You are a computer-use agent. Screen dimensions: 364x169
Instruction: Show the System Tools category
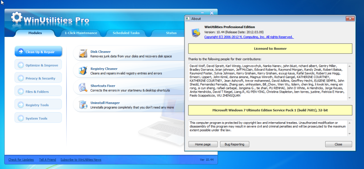38,118
